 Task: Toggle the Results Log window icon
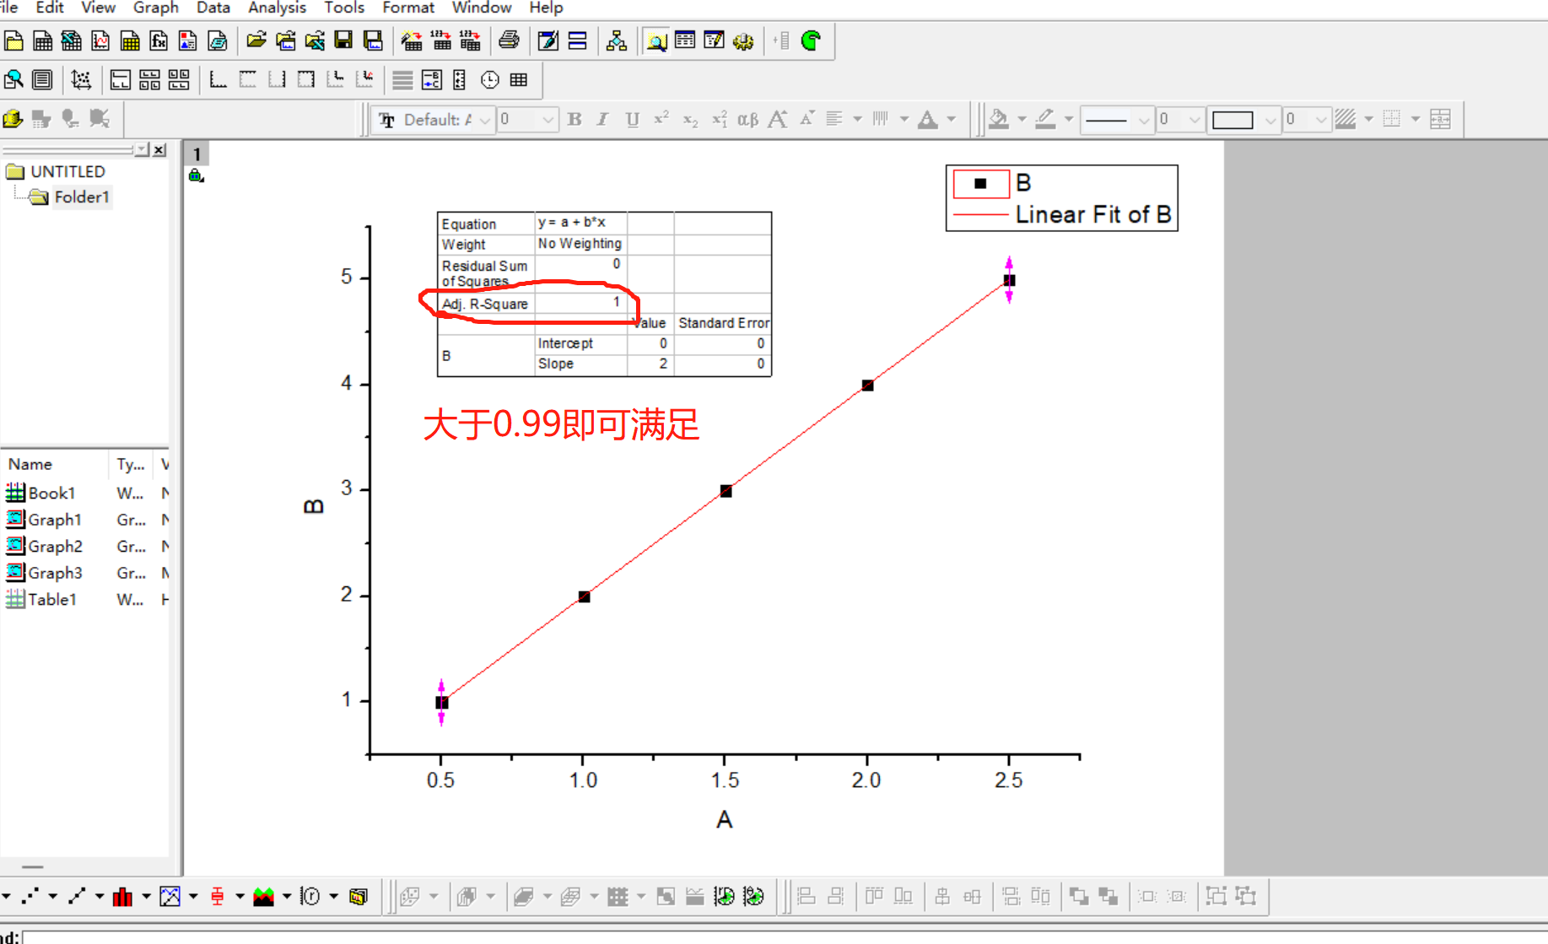pos(685,40)
